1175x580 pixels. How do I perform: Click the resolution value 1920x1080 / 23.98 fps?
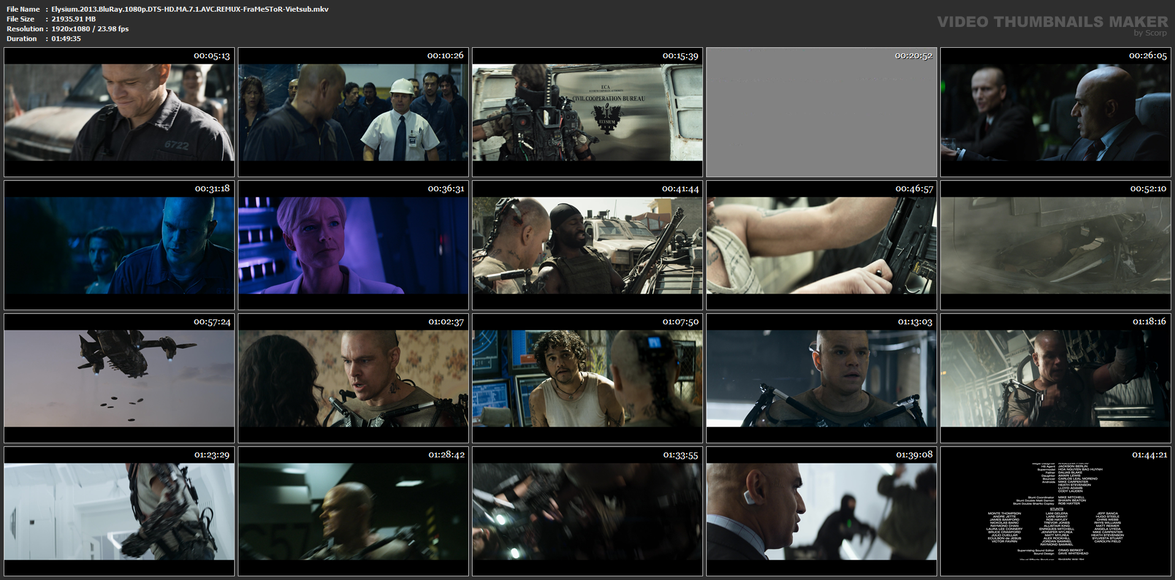tap(90, 29)
